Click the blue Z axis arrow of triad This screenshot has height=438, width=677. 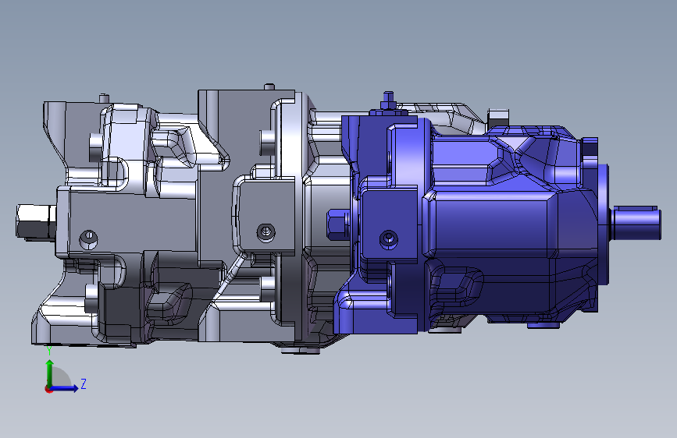[65, 388]
